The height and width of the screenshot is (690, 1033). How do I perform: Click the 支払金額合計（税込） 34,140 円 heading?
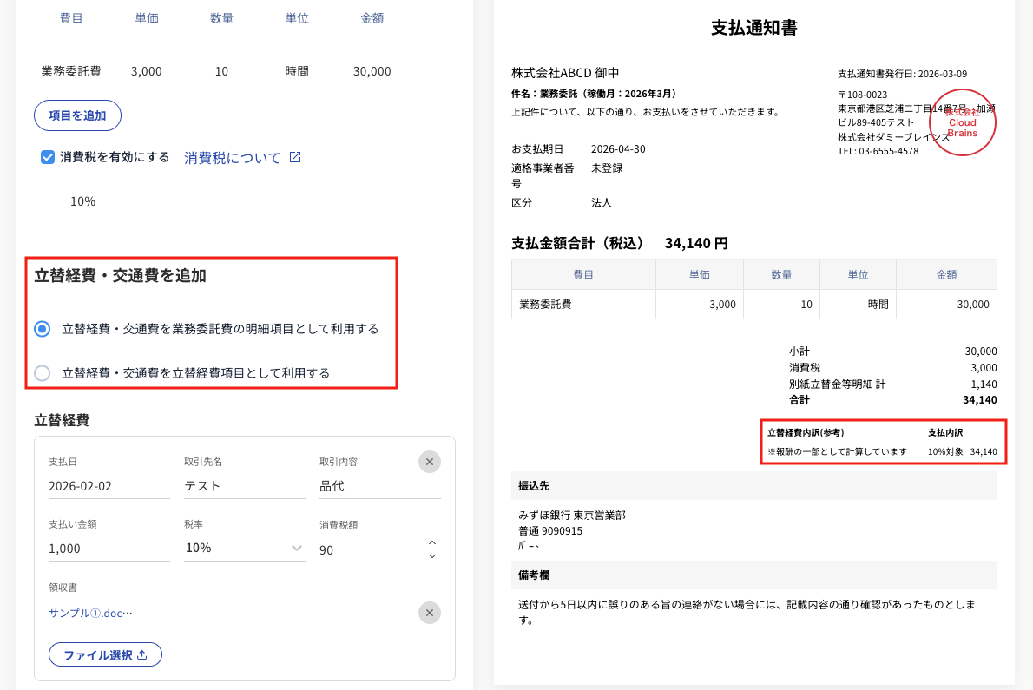click(x=620, y=243)
